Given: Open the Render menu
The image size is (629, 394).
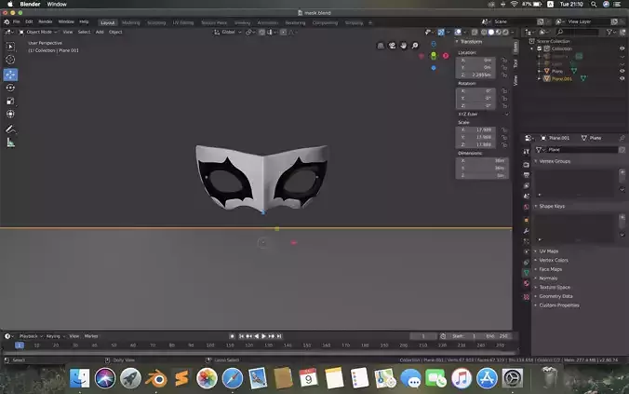Looking at the screenshot, I should [x=46, y=22].
